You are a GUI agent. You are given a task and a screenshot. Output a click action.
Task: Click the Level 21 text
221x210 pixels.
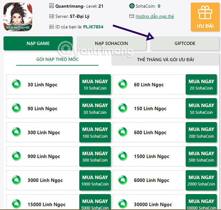click(95, 6)
